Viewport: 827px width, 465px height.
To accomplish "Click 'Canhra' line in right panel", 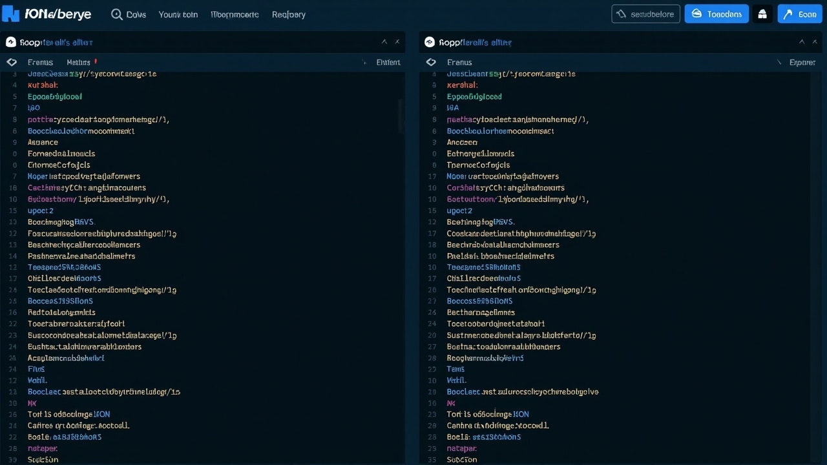I will click(x=460, y=426).
